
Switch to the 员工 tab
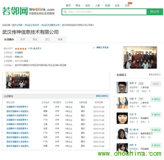(48, 39)
